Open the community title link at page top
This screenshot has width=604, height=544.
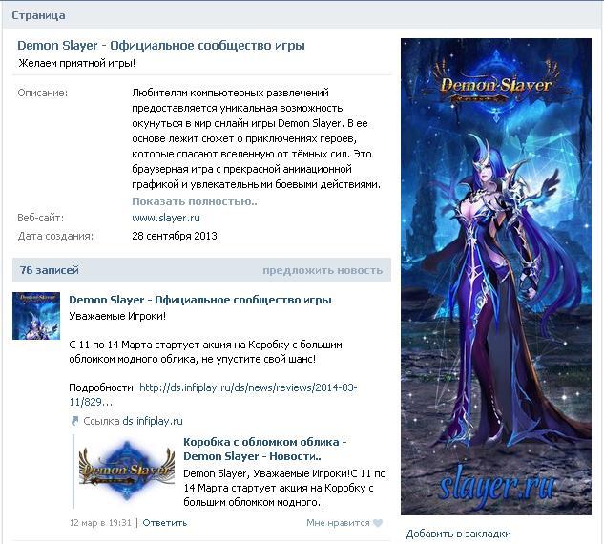point(161,46)
